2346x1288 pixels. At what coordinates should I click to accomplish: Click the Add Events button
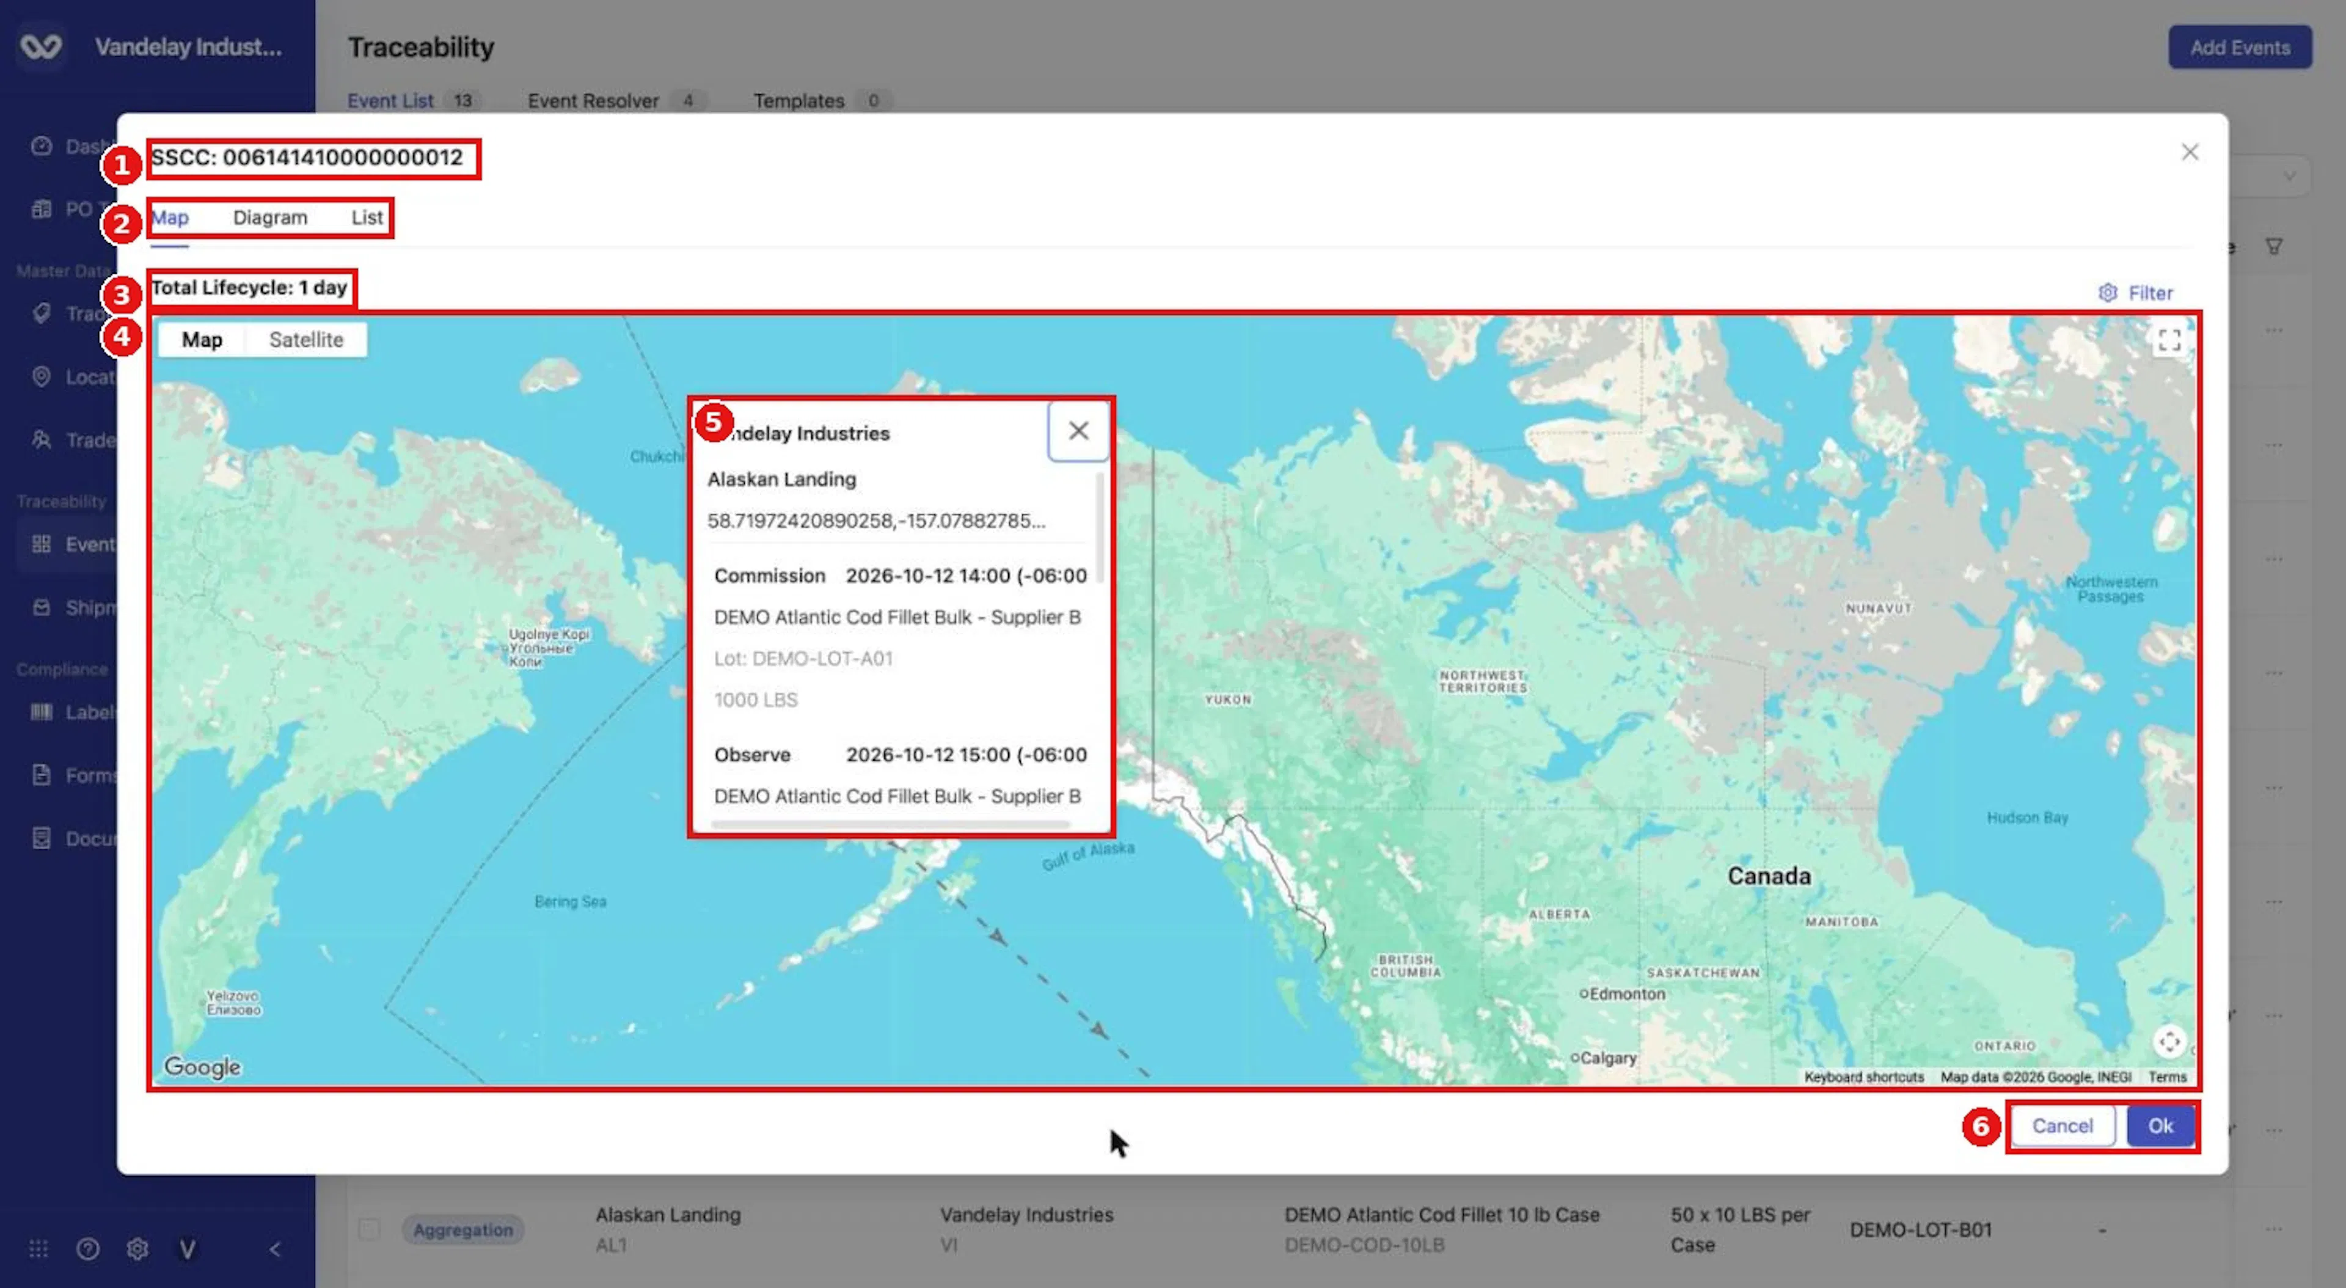coord(2240,48)
